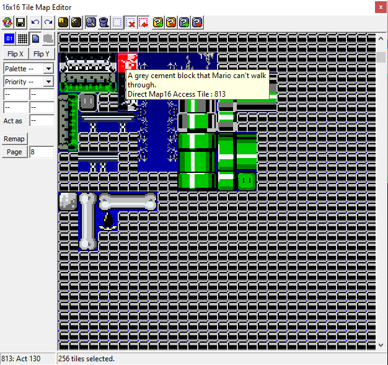Choose the dashed rectangle selection tool

[117, 22]
